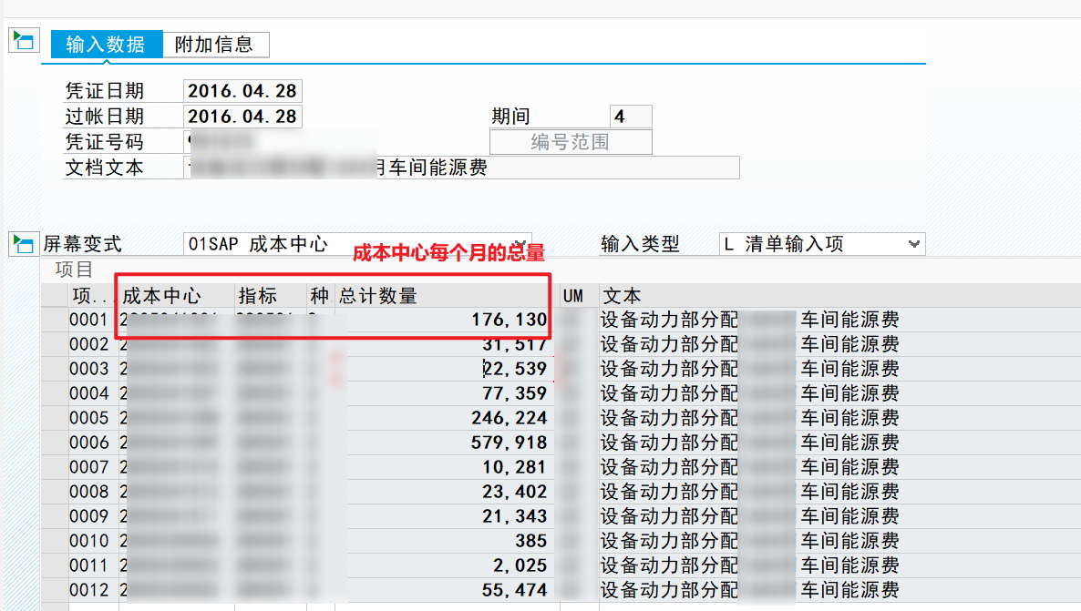This screenshot has width=1081, height=611.
Task: Select row 0011 by its item number
Action: 89,565
